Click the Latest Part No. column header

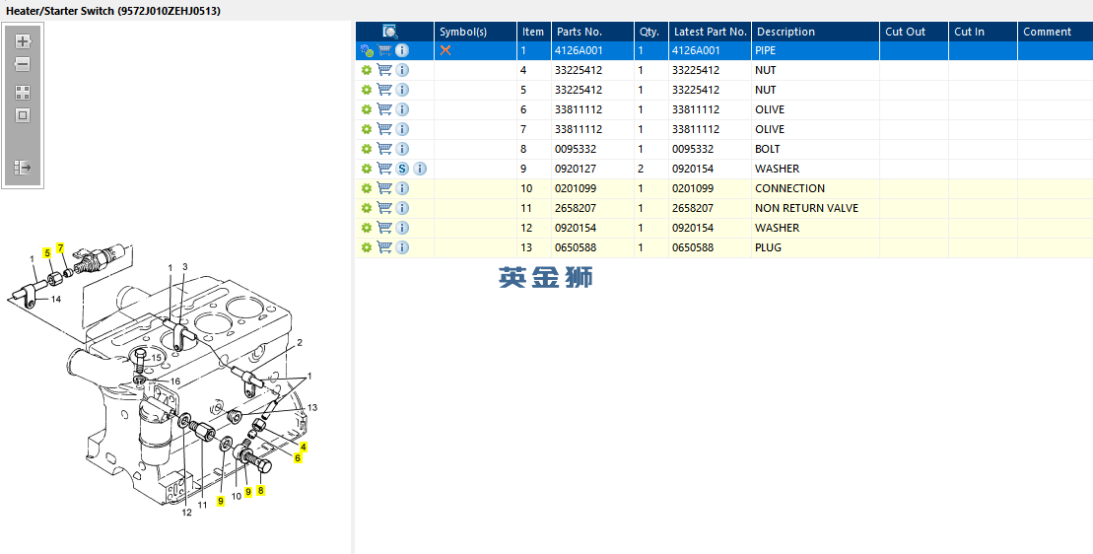click(x=710, y=32)
